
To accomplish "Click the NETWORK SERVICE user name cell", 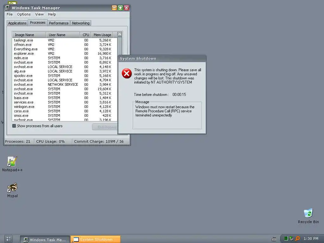I will coord(63,84).
